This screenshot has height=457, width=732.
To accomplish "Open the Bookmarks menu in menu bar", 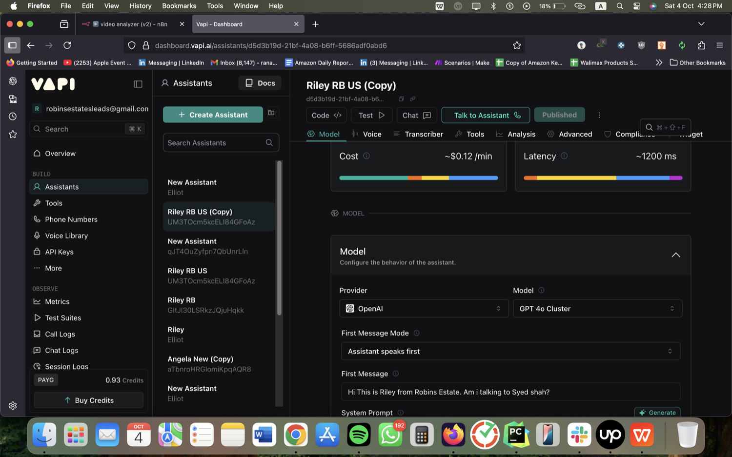I will point(179,6).
